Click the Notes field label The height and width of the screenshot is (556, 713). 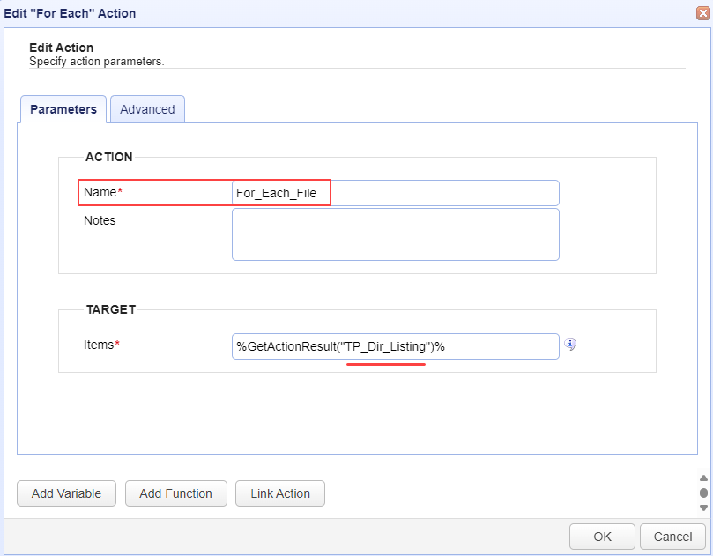point(100,220)
